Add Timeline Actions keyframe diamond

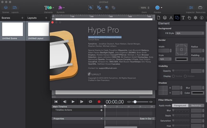point(101,110)
